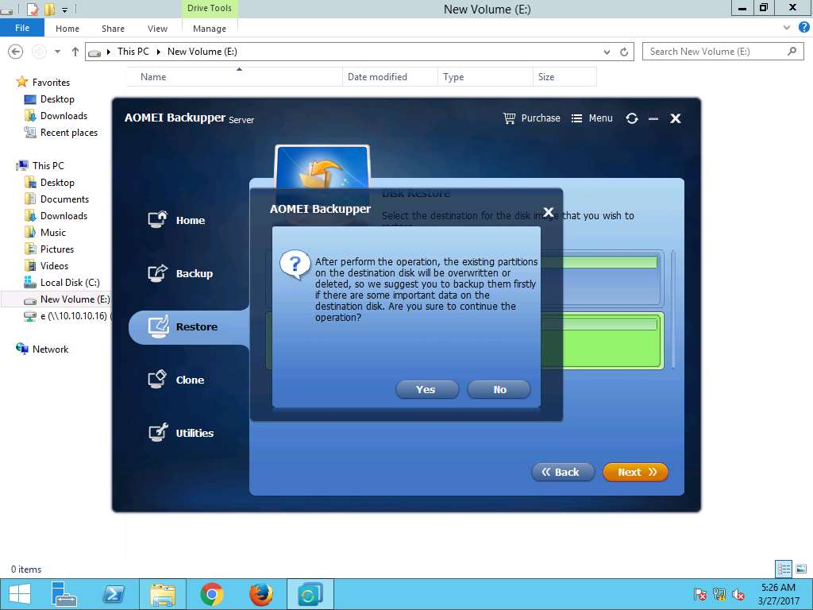
Task: Launch PowerShell from taskbar
Action: click(114, 594)
